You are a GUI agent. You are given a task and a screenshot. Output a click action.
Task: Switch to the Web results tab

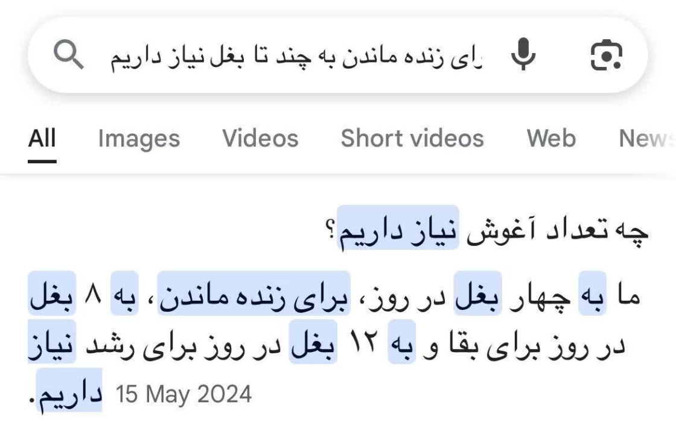pos(550,139)
